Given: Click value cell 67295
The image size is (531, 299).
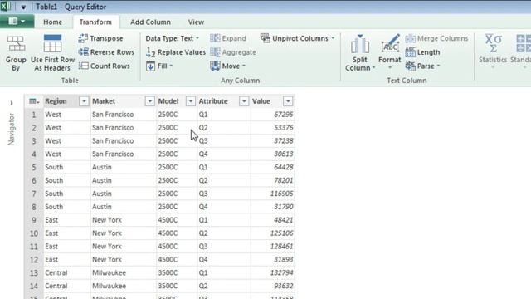Looking at the screenshot, I should pyautogui.click(x=273, y=115).
